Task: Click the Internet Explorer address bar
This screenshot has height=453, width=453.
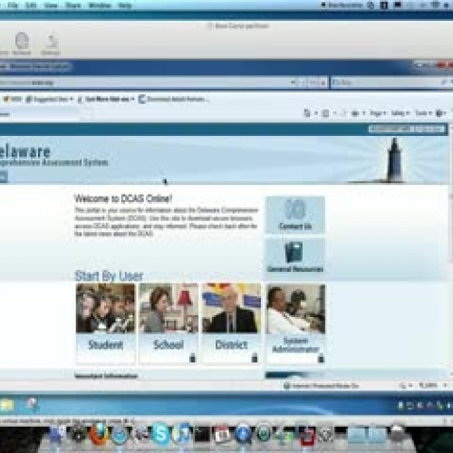Action: 145,82
